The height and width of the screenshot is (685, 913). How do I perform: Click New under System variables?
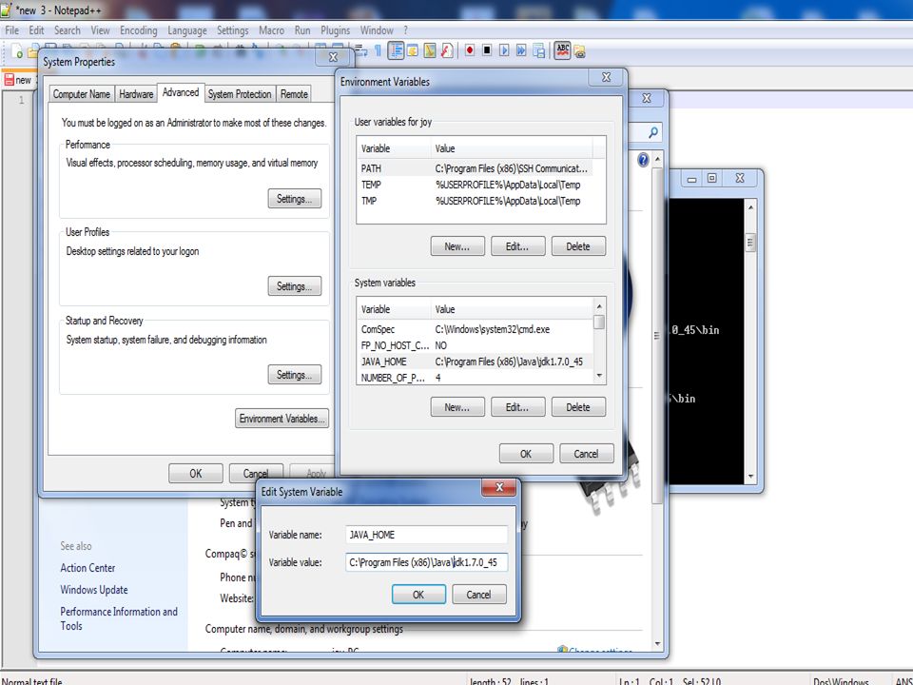457,407
